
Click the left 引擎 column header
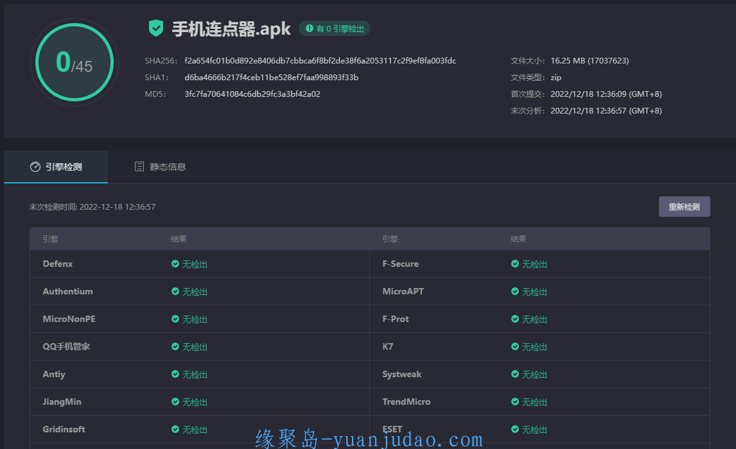(x=50, y=239)
